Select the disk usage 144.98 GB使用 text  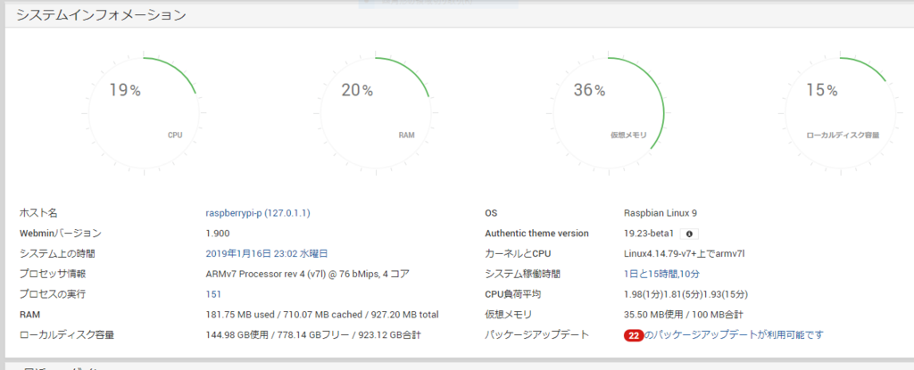(239, 335)
